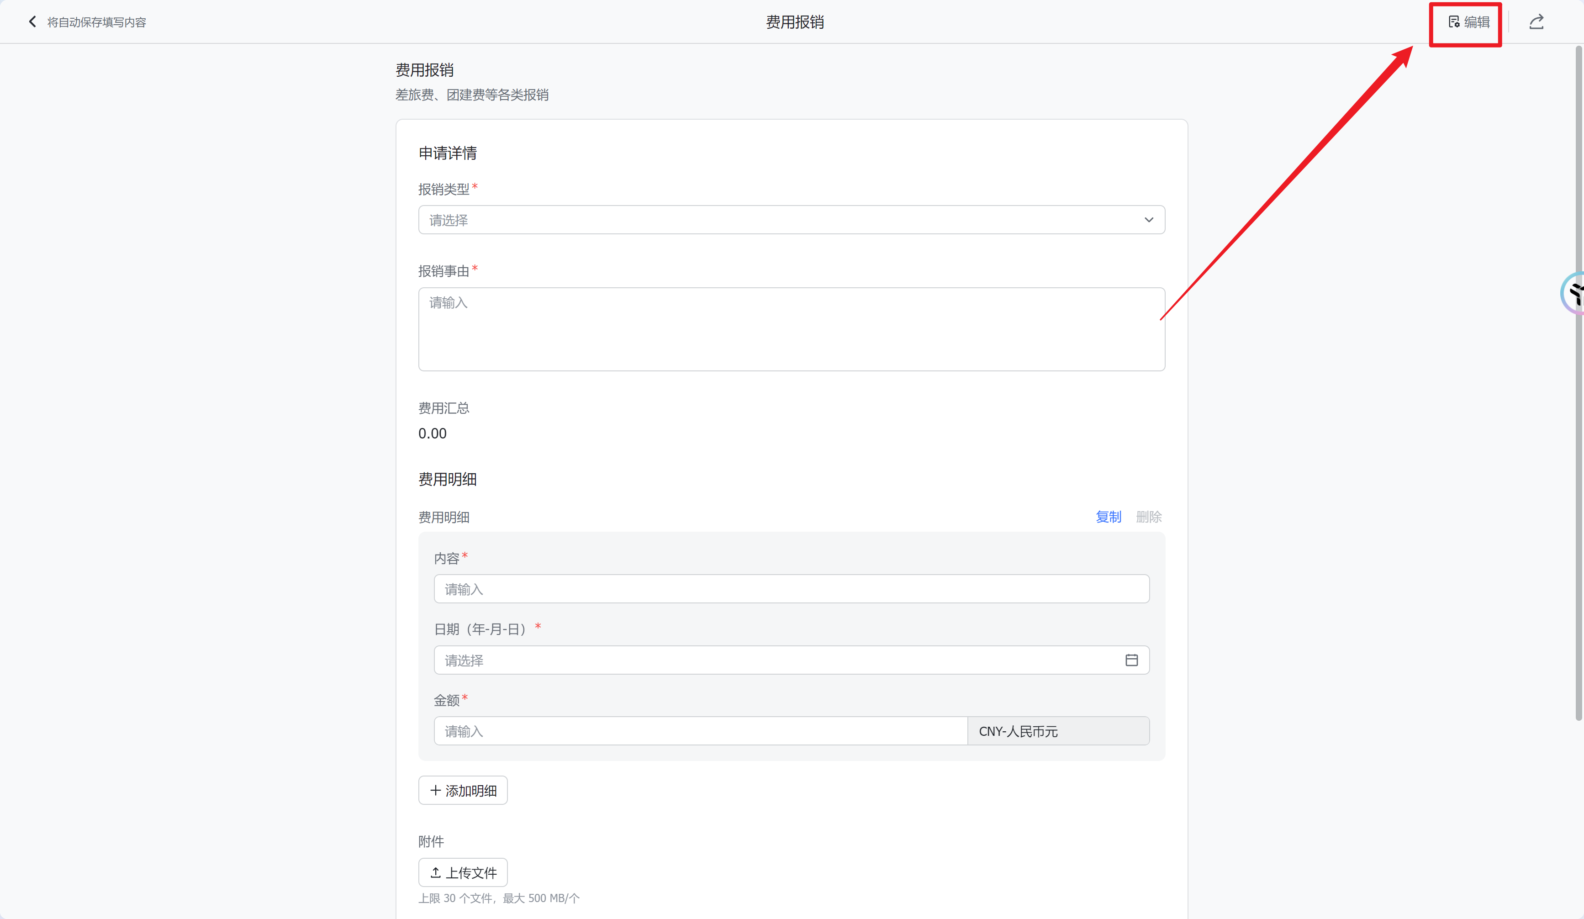Click the back arrow icon
Viewport: 1584px width, 919px height.
[x=32, y=22]
